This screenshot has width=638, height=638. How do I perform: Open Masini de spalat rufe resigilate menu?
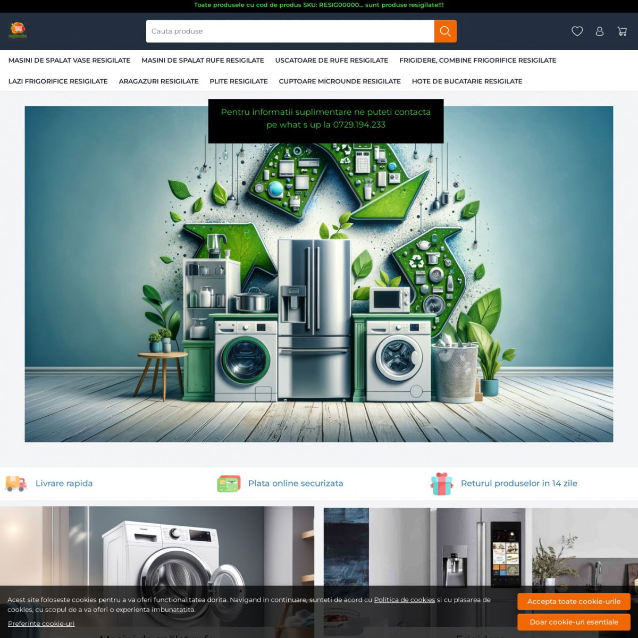point(203,60)
